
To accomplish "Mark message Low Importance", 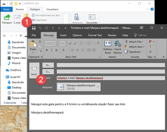I will [150, 52].
